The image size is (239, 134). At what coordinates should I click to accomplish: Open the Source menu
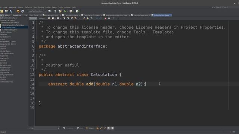20,7
